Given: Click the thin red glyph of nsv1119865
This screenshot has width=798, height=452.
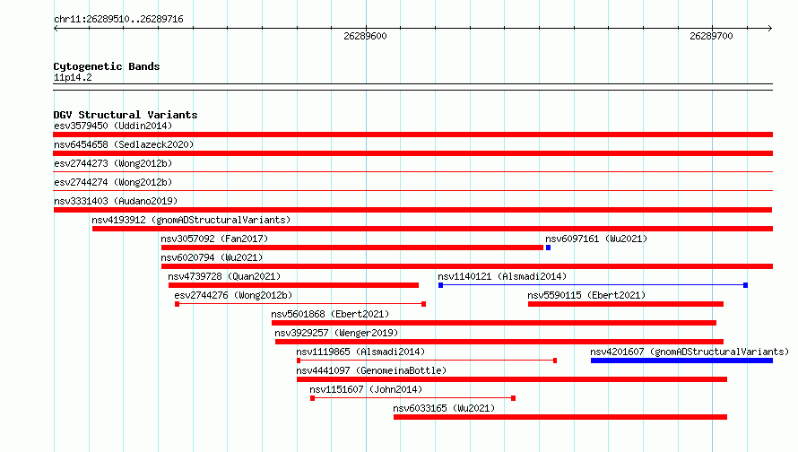Looking at the screenshot, I should [x=427, y=361].
